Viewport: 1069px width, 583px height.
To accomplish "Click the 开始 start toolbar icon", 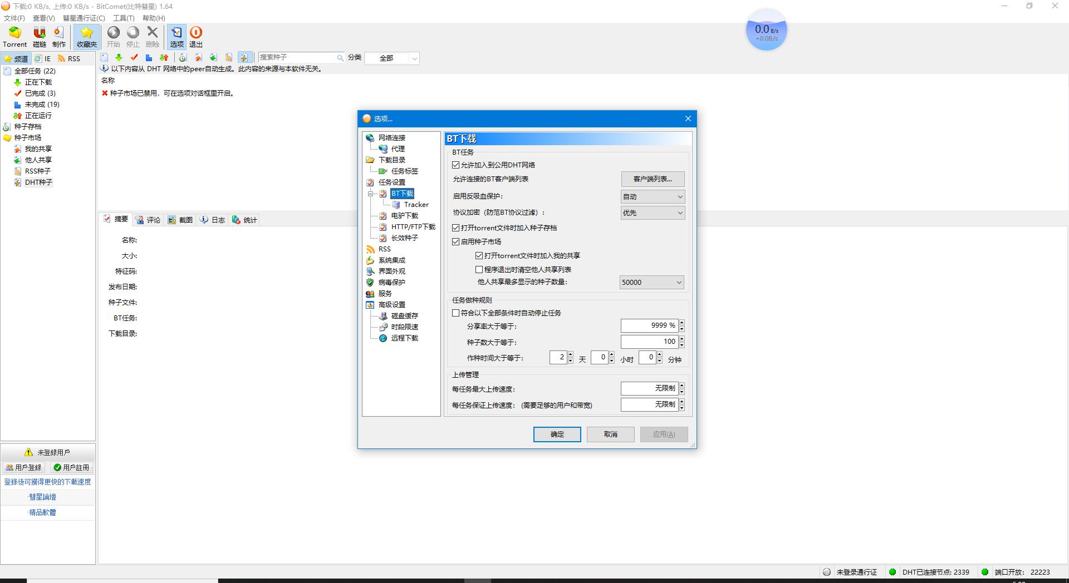I will (114, 37).
